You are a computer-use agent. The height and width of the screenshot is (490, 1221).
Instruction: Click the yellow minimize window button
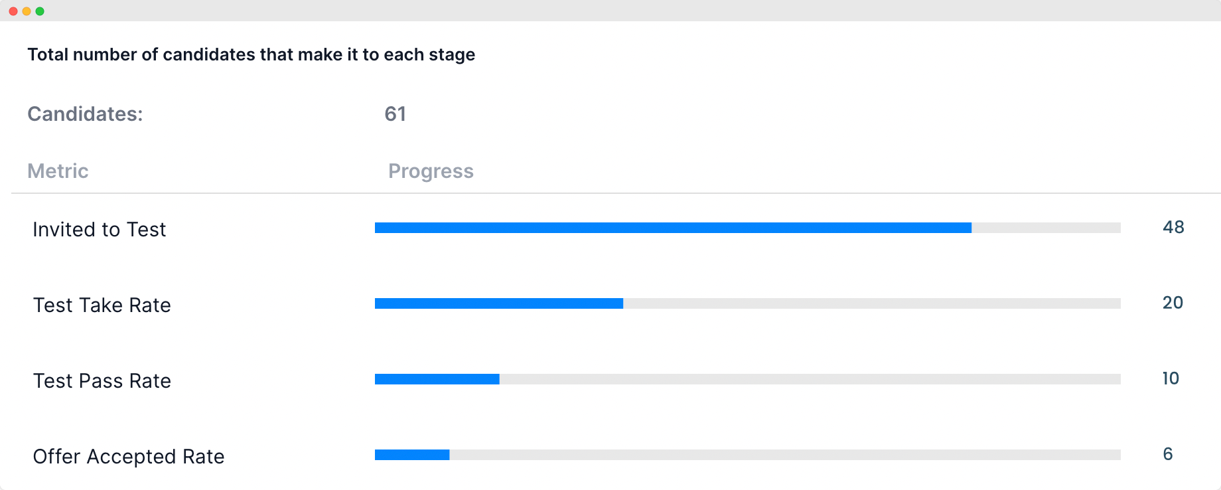click(27, 11)
